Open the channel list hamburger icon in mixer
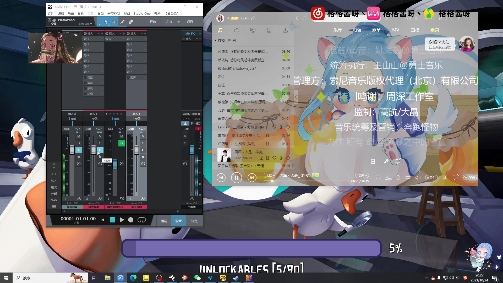503x283 pixels. tap(54, 206)
